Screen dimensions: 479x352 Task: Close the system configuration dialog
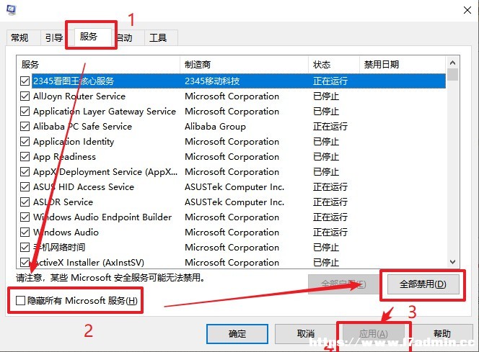pos(467,10)
